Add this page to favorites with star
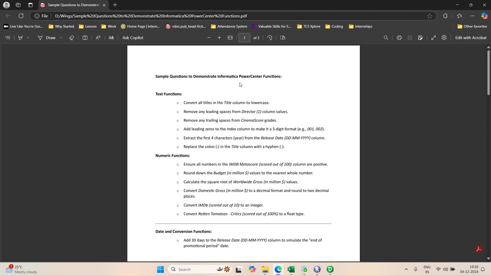Screen dimensions: 491x276 click(x=430, y=16)
